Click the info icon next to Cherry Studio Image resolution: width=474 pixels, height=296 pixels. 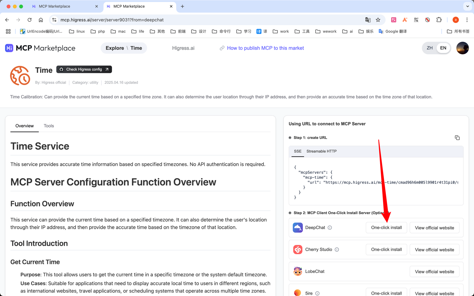pyautogui.click(x=337, y=250)
